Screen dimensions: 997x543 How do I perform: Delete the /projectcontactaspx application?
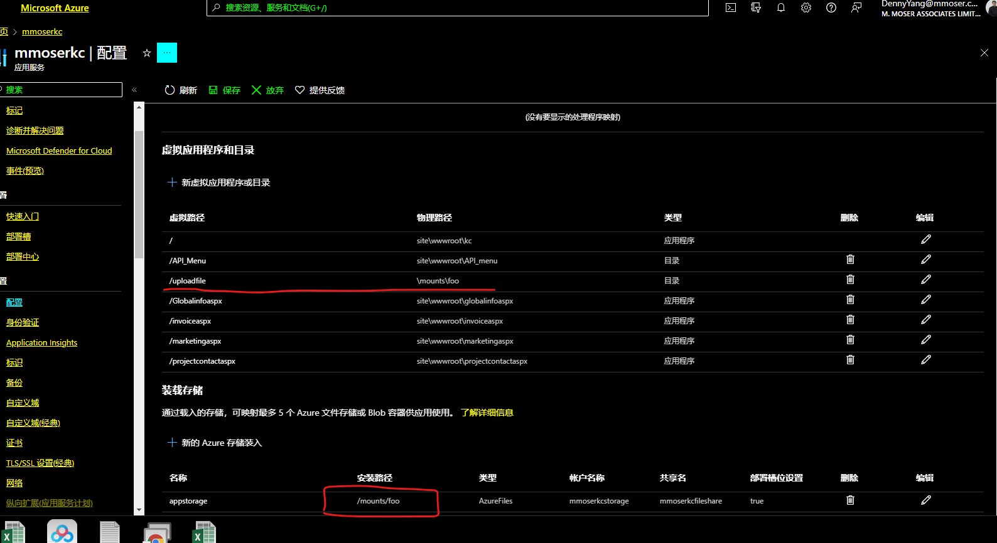[x=850, y=360]
